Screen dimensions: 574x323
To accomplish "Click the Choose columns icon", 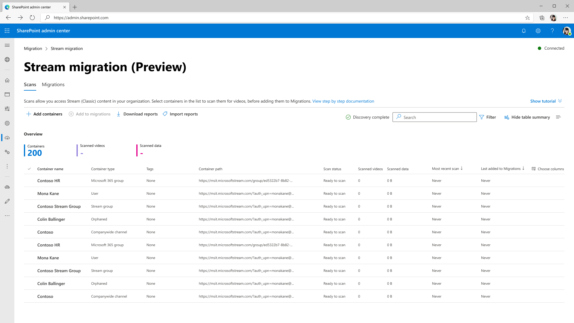I will [534, 169].
